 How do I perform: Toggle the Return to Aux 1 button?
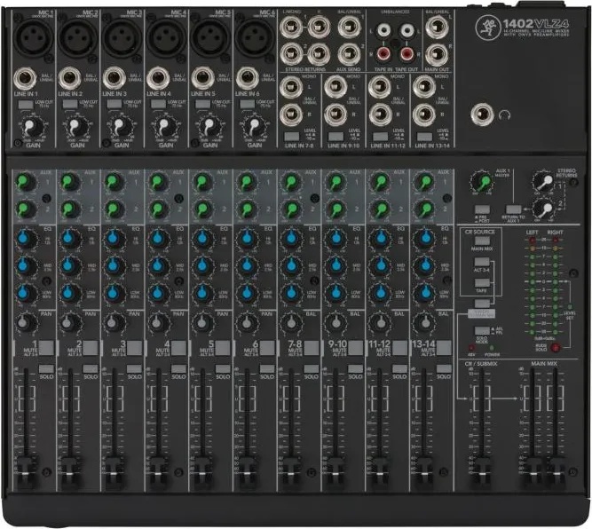pyautogui.click(x=513, y=210)
